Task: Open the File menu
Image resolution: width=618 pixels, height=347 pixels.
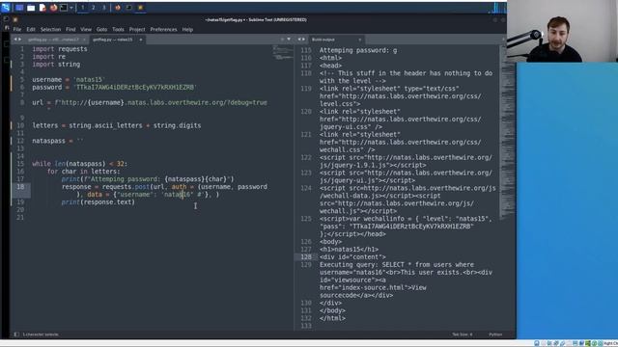Action: pos(17,30)
